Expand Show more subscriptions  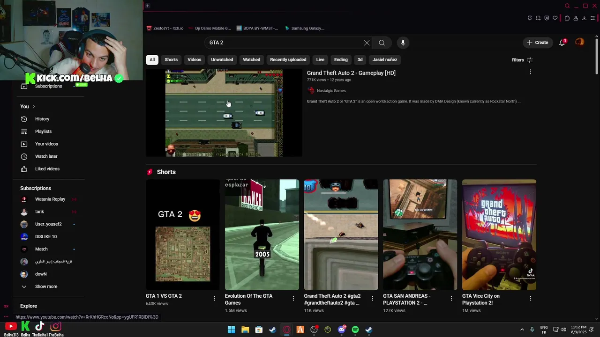pos(46,286)
